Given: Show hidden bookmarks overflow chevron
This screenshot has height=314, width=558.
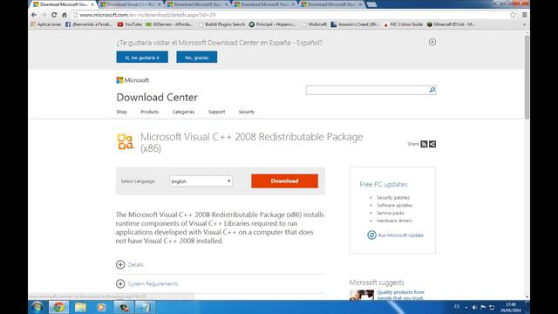Looking at the screenshot, I should [x=524, y=24].
